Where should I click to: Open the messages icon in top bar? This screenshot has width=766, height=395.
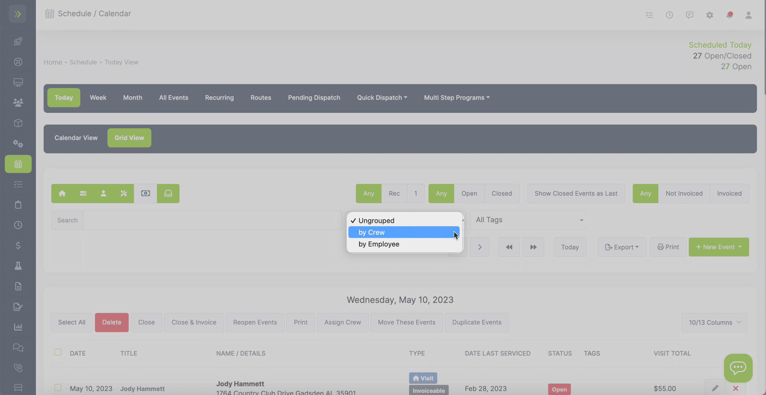click(689, 15)
